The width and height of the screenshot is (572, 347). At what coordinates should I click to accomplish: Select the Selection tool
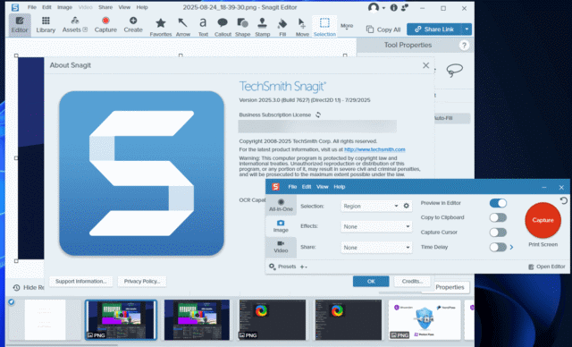pyautogui.click(x=324, y=27)
